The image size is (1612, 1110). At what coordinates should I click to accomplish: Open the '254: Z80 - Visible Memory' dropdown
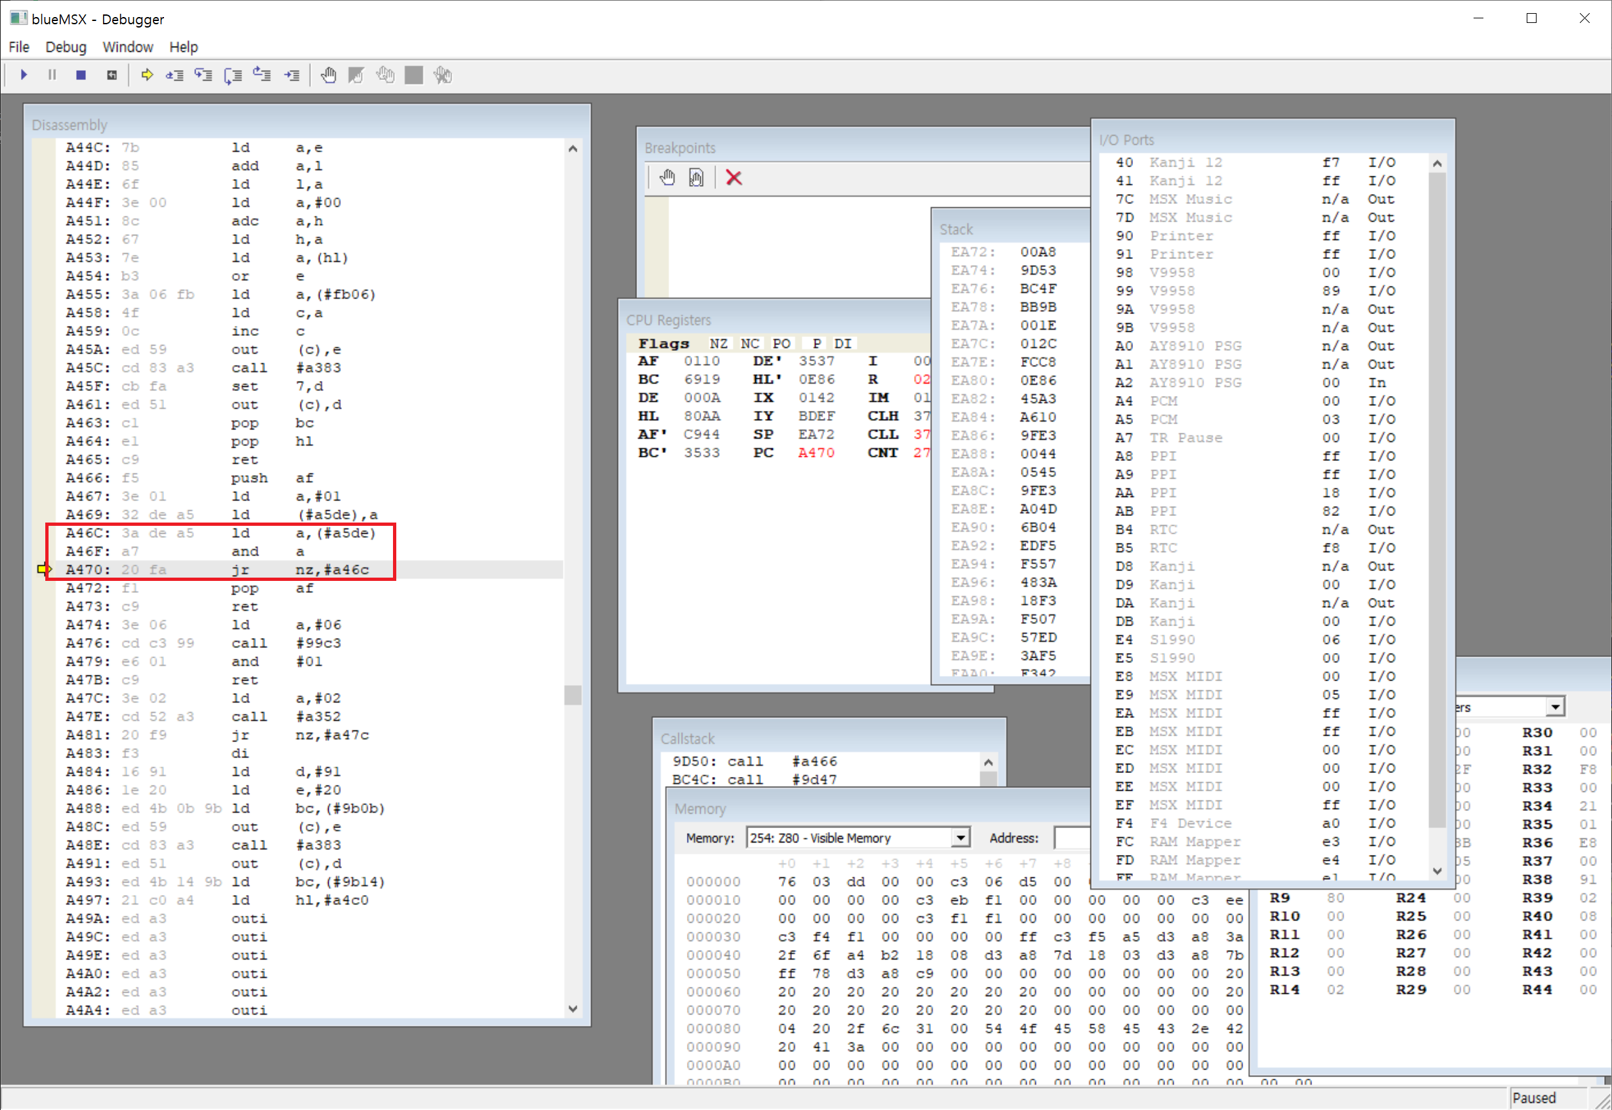[x=962, y=837]
